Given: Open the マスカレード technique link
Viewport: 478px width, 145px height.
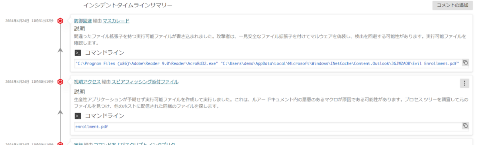Looking at the screenshot, I should click(116, 21).
